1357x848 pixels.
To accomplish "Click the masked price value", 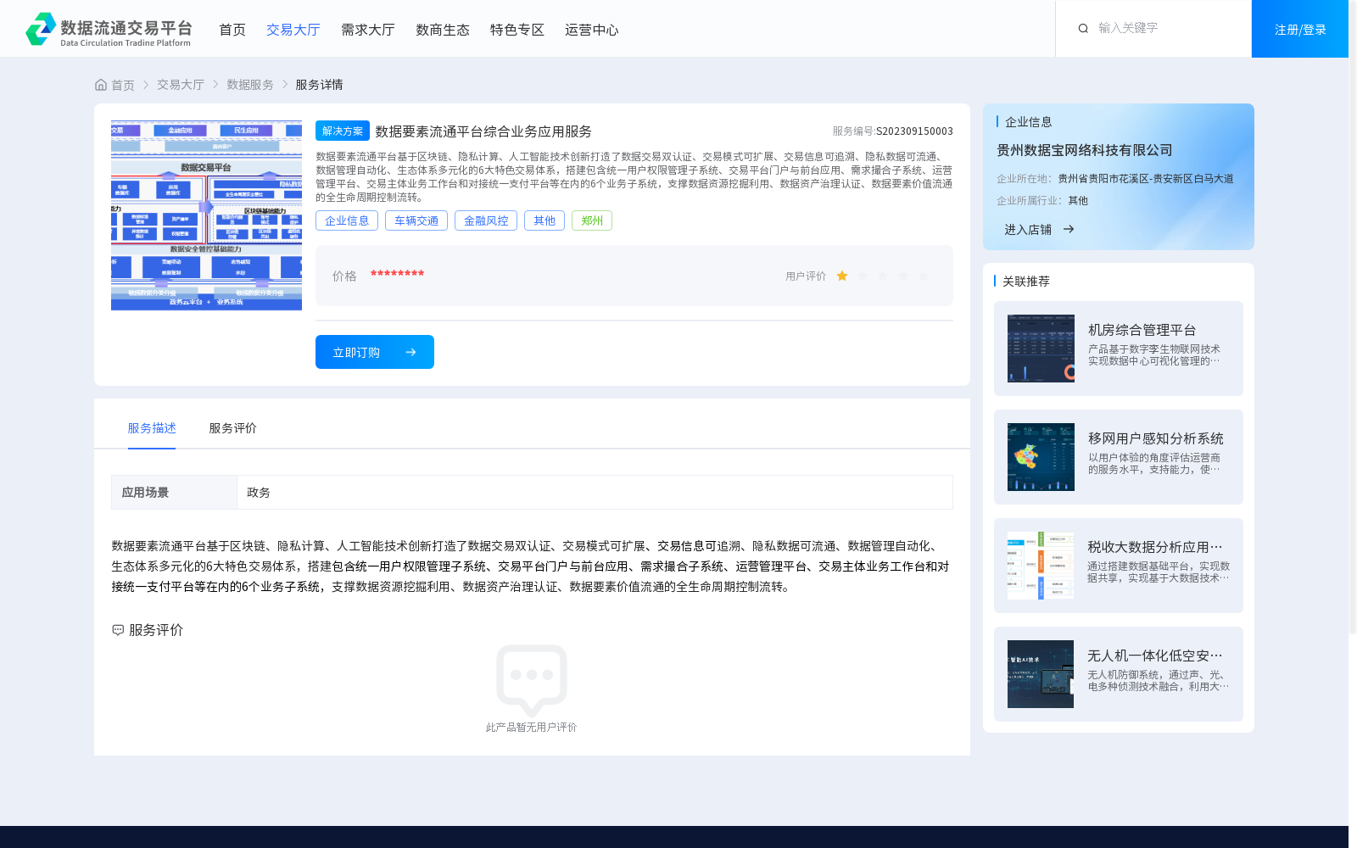I will pos(397,274).
